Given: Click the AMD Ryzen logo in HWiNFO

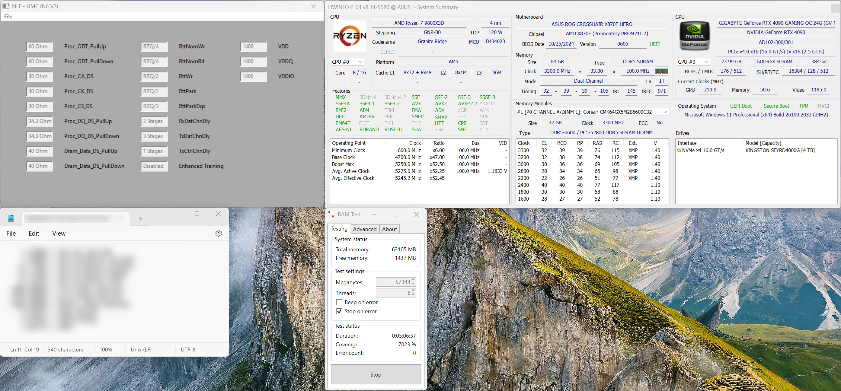Looking at the screenshot, I should (x=350, y=36).
